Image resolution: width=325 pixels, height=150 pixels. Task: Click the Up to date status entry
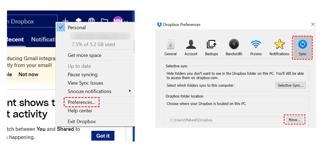point(79,66)
